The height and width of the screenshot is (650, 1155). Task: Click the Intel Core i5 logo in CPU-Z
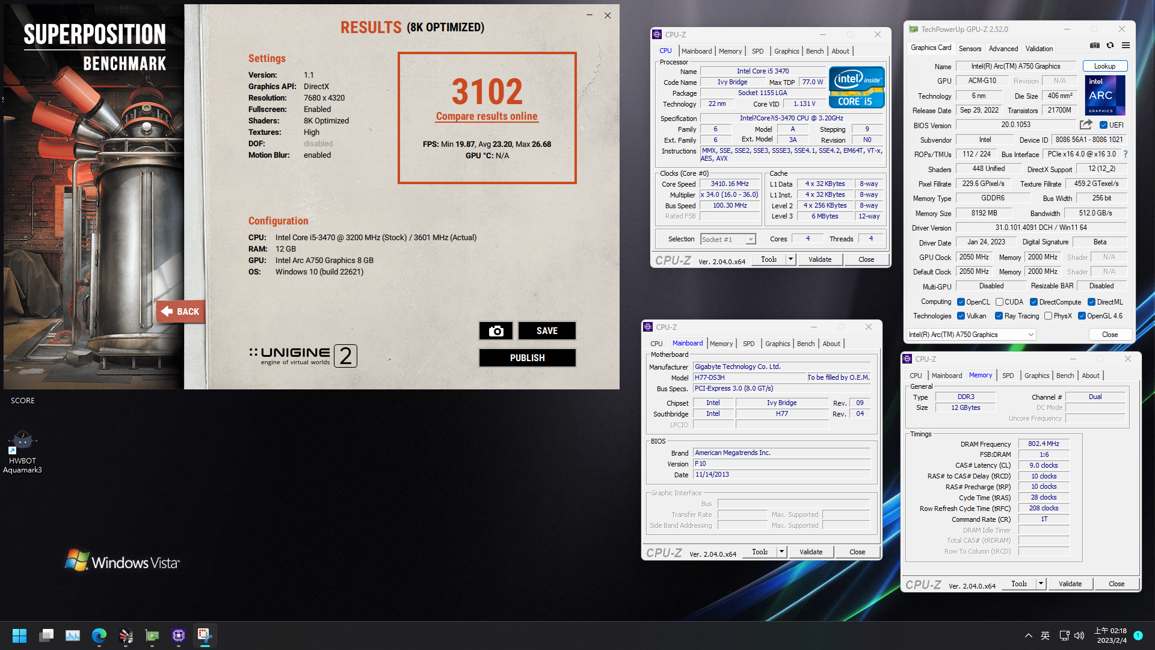coord(856,87)
